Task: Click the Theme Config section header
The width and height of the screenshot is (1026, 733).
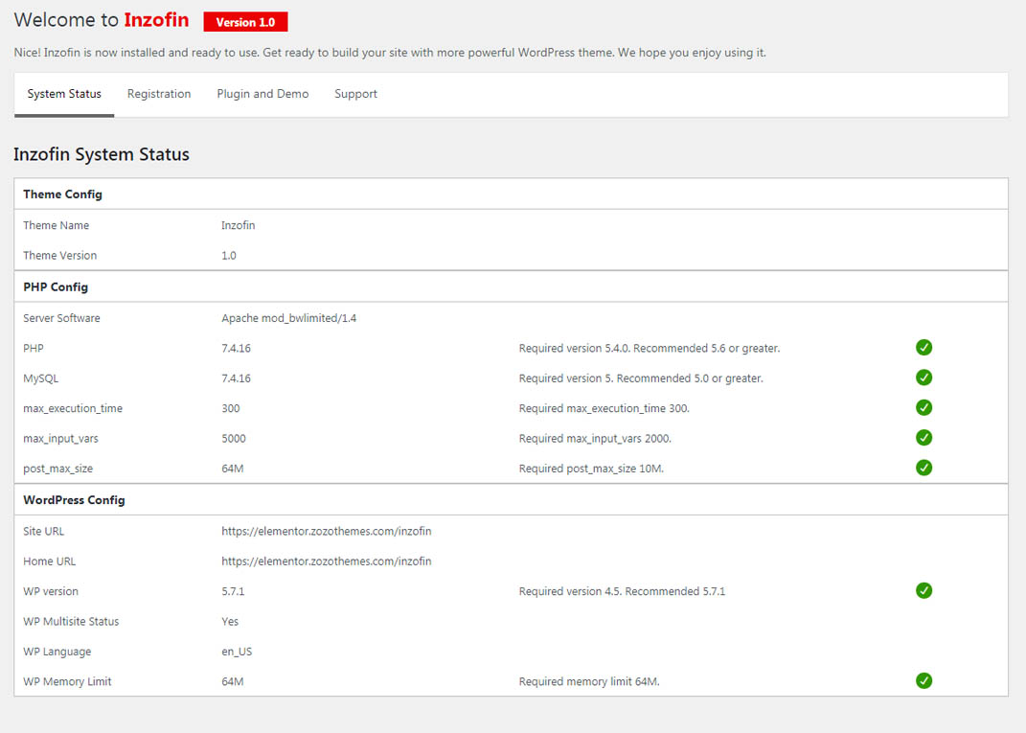Action: (62, 195)
